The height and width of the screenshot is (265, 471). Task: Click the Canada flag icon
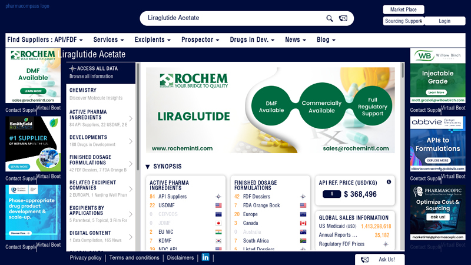pyautogui.click(x=303, y=223)
